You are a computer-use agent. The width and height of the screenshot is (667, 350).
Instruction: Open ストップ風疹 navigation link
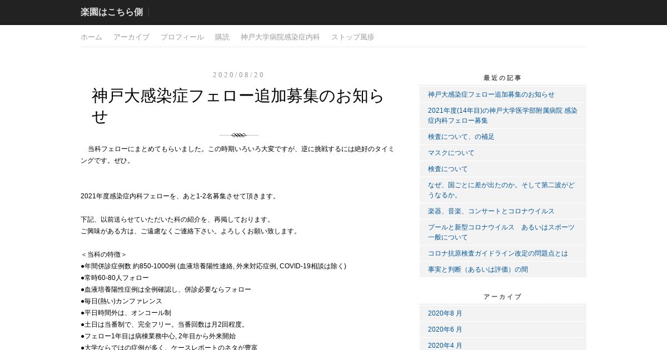[x=353, y=37]
